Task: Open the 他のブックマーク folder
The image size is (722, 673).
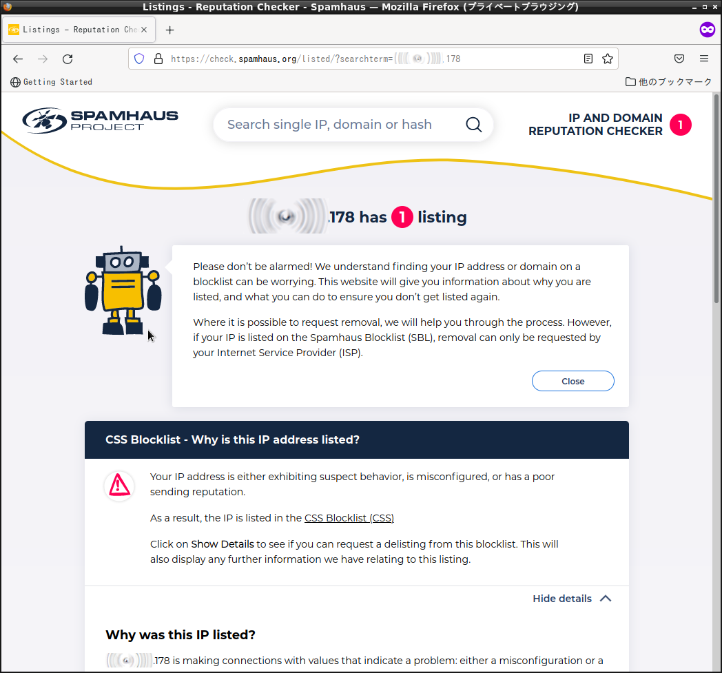Action: click(668, 82)
